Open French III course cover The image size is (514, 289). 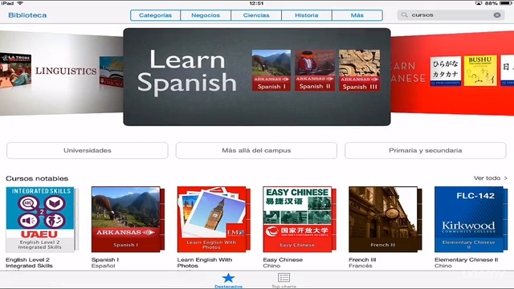(383, 219)
